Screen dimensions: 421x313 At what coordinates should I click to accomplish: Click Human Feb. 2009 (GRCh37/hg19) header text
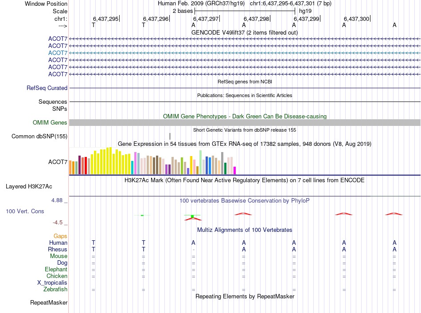(201, 4)
